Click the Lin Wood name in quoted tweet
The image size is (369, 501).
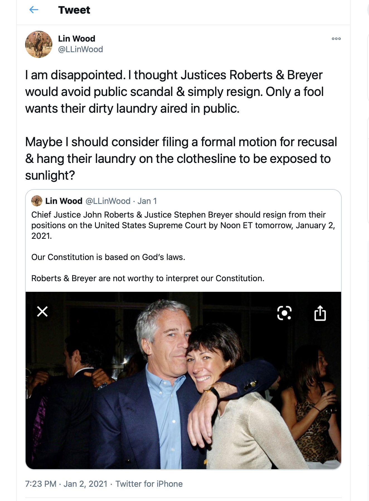[64, 201]
